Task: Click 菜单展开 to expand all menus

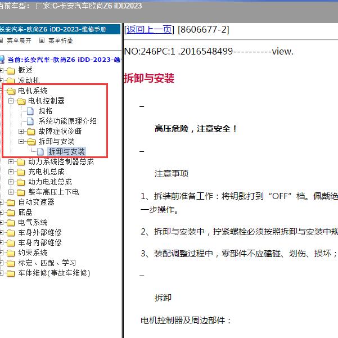Action: click(19, 40)
